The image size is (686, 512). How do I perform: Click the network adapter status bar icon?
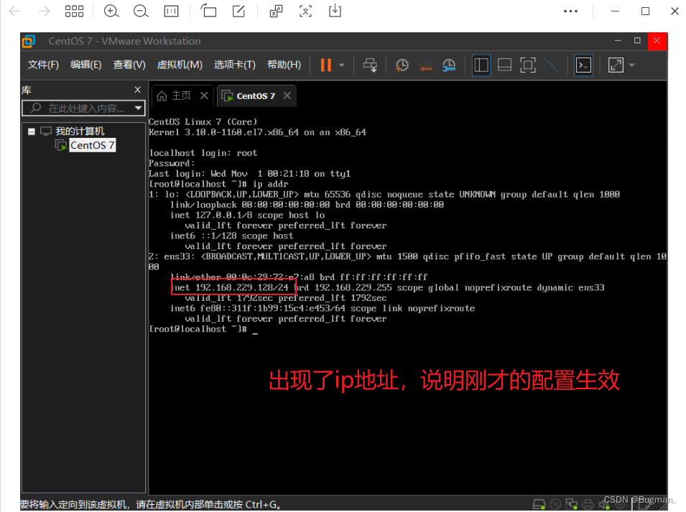[571, 504]
